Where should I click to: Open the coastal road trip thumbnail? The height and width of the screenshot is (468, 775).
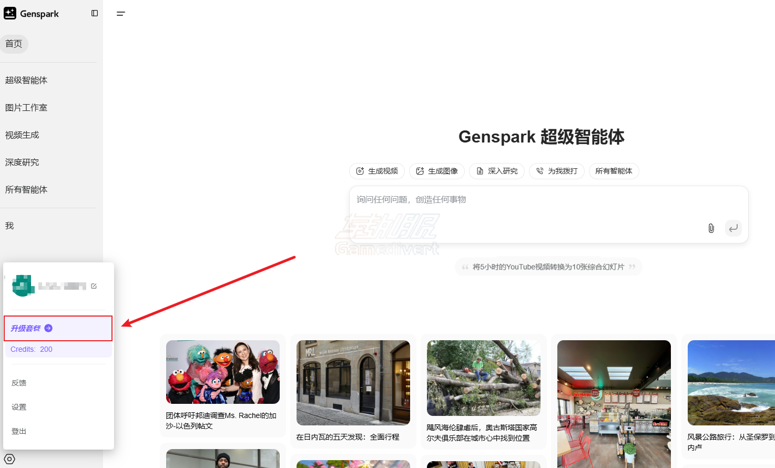(x=731, y=383)
